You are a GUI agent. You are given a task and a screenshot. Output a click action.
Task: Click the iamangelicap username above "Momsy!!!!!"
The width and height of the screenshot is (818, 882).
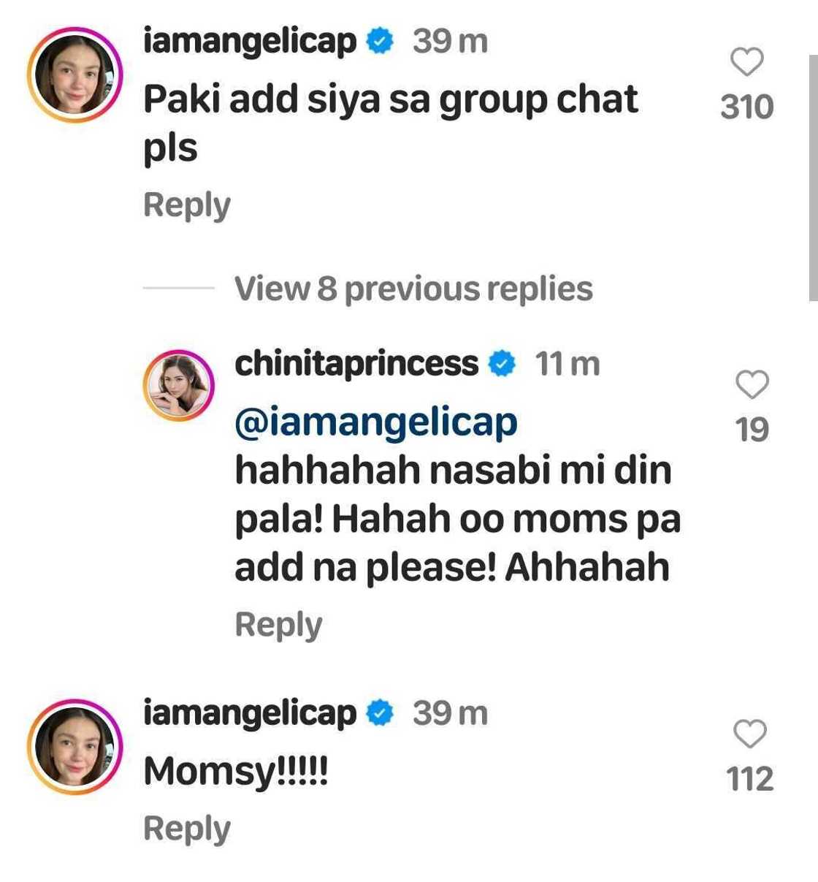[x=250, y=713]
